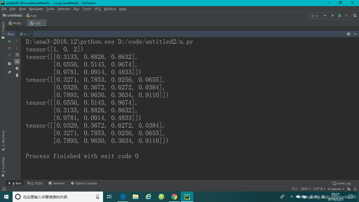This screenshot has width=359, height=202.
Task: Click n.py in the breadcrumb bar
Action: (32, 16)
